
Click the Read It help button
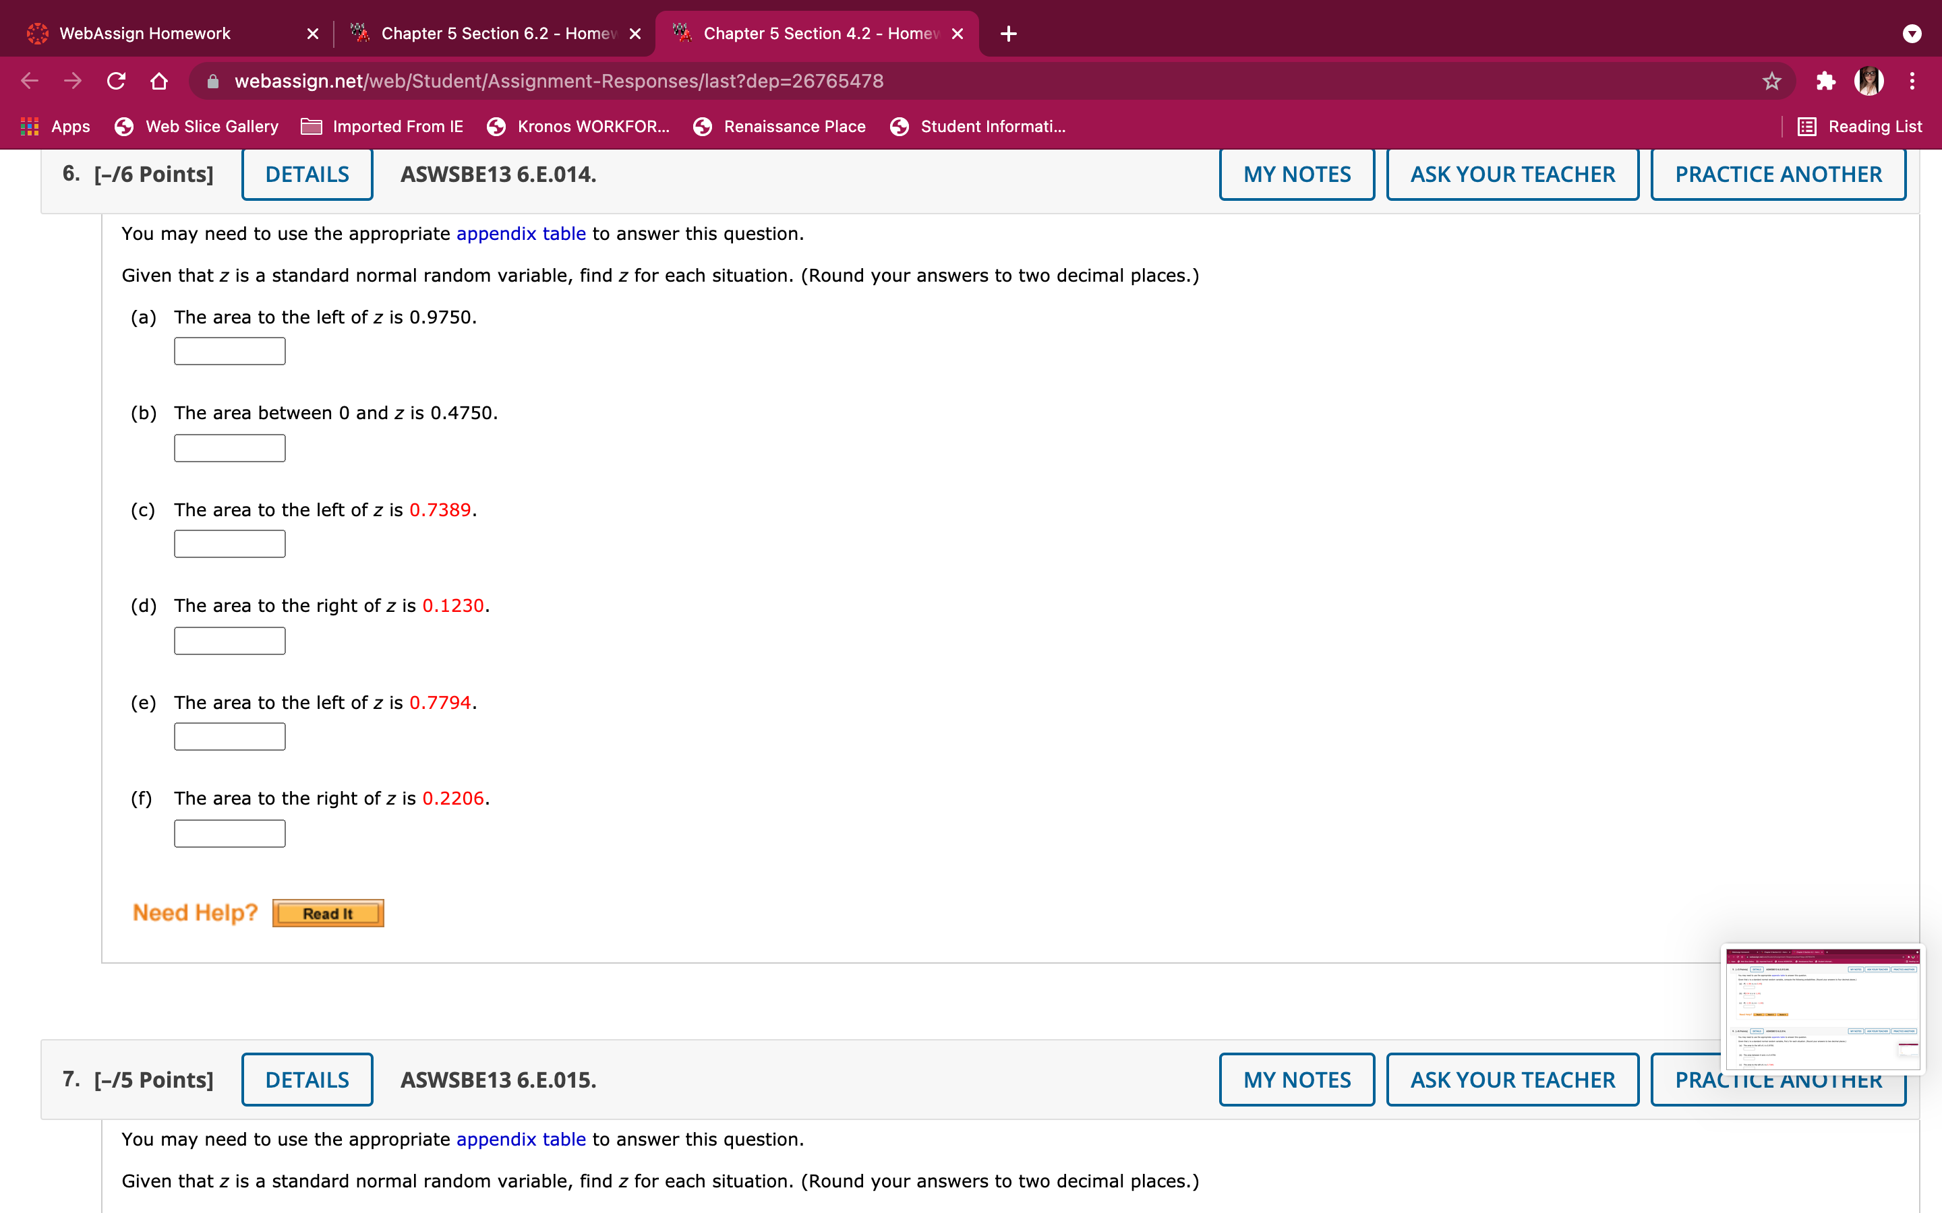[328, 913]
